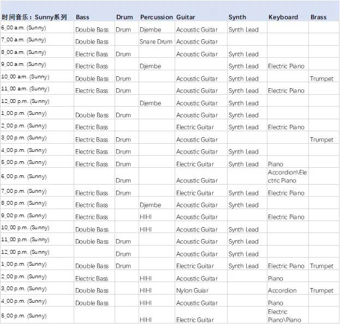The width and height of the screenshot is (340, 324).
Task: Click 'Electric Bass' in the 8_00 a.m. row
Action: point(92,54)
